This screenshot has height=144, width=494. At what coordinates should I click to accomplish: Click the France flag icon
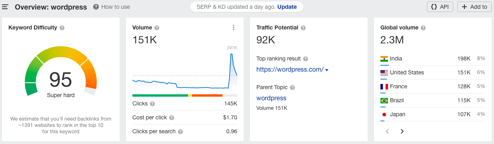pyautogui.click(x=384, y=87)
